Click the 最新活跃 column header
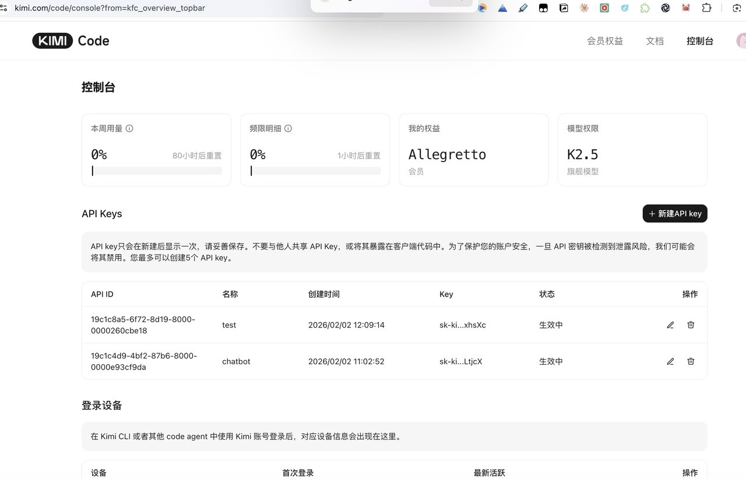This screenshot has width=746, height=479. coord(490,473)
